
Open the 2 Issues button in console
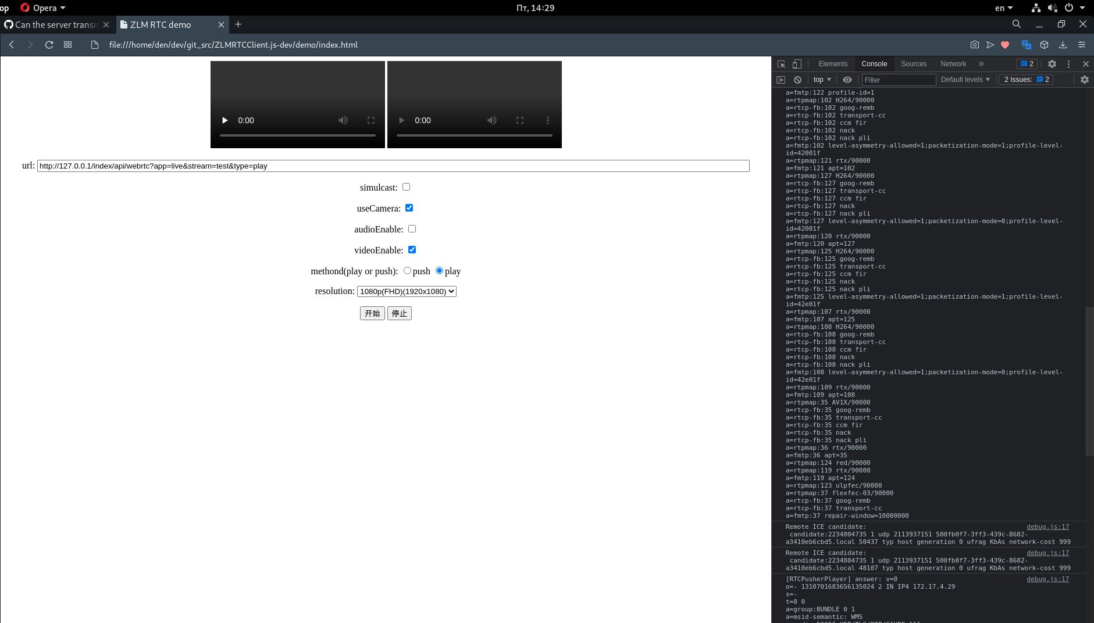1027,80
